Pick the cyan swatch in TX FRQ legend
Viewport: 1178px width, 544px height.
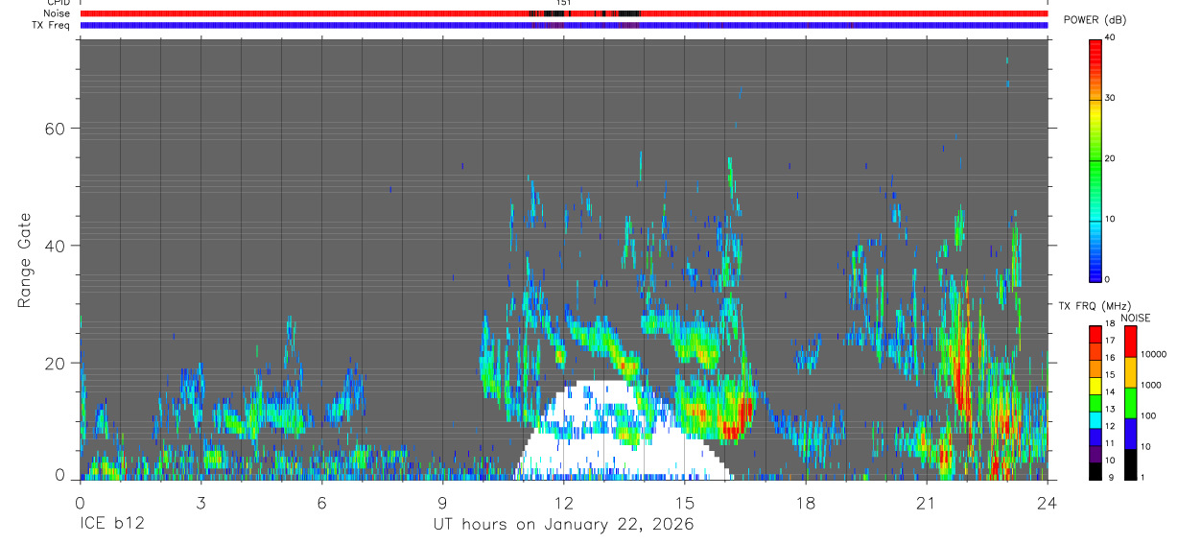1096,418
